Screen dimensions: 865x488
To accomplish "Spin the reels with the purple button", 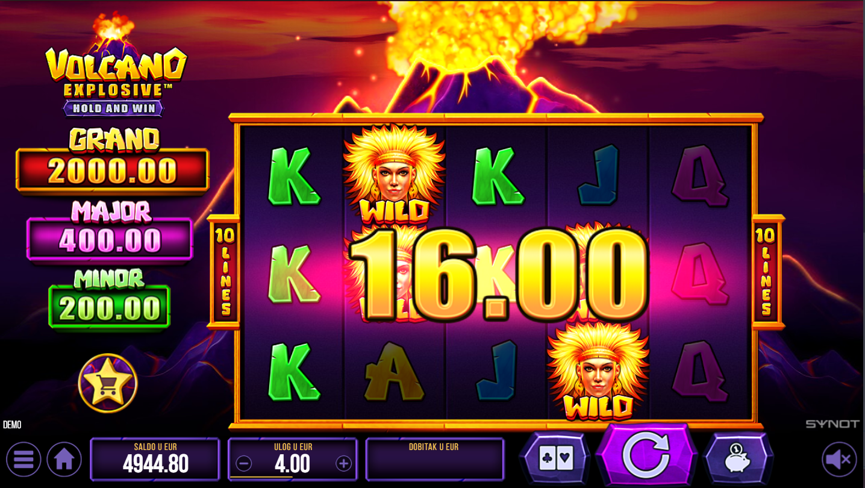I will (646, 456).
